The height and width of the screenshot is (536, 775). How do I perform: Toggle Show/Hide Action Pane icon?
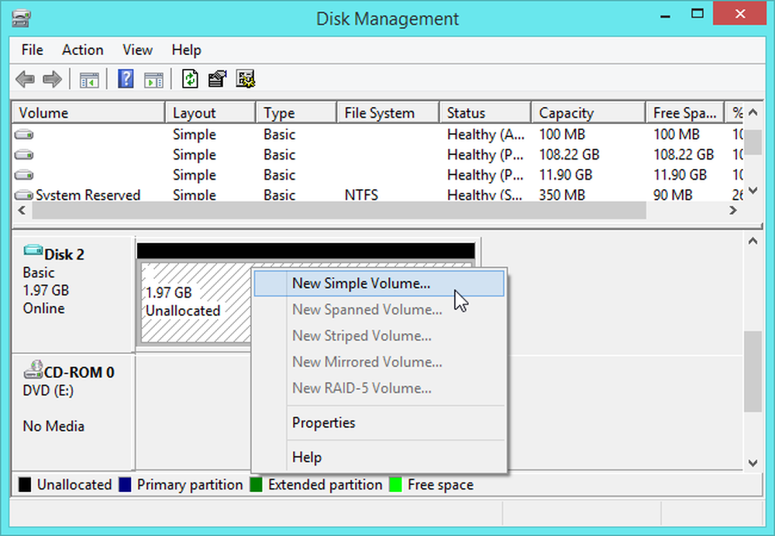tap(153, 80)
